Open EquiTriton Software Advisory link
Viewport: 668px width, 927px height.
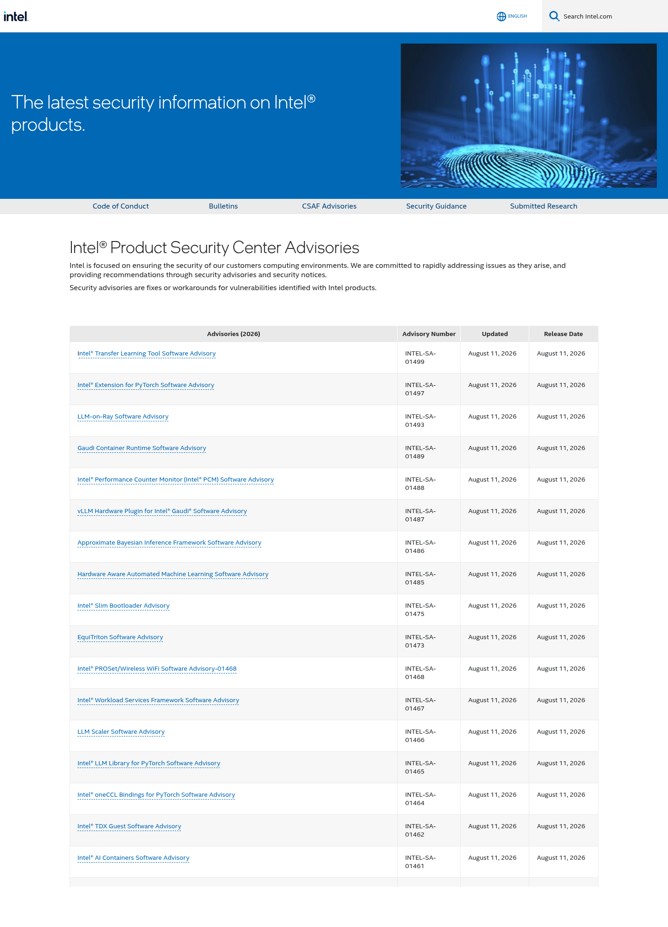click(x=120, y=637)
